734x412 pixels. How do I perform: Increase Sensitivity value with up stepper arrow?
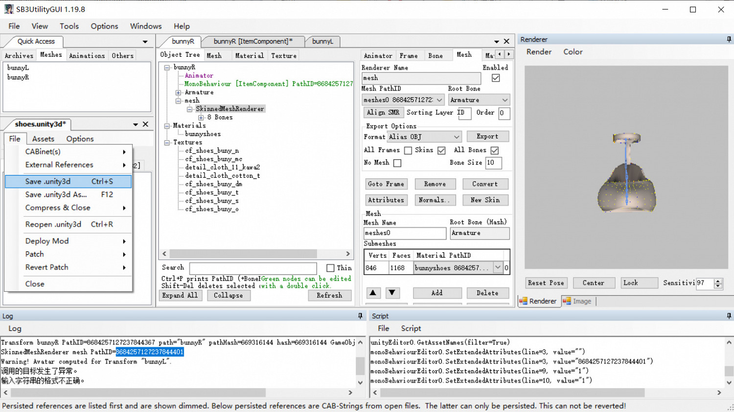[x=718, y=281]
